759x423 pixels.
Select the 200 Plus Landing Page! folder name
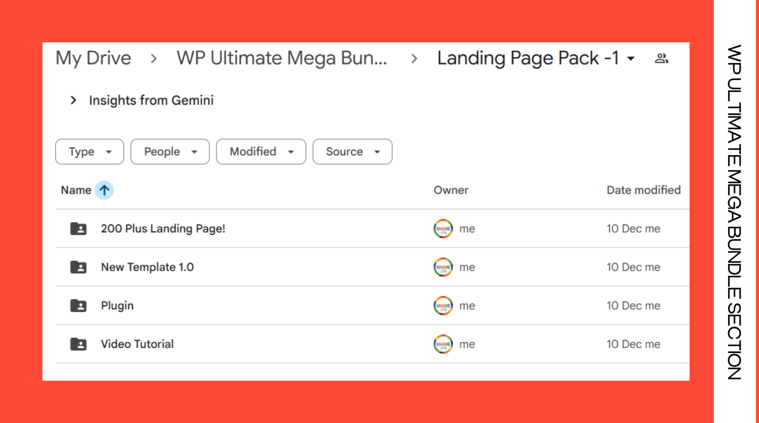[163, 229]
